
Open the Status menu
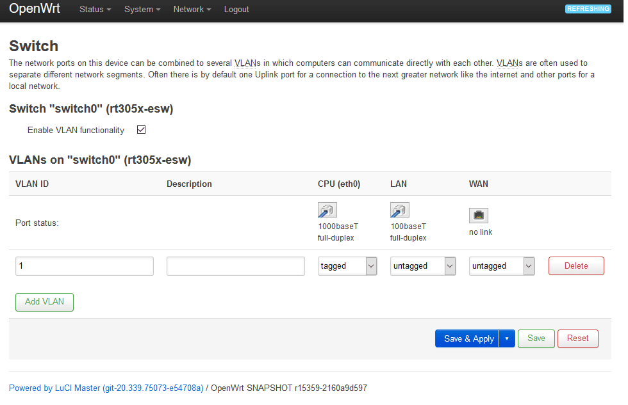95,9
